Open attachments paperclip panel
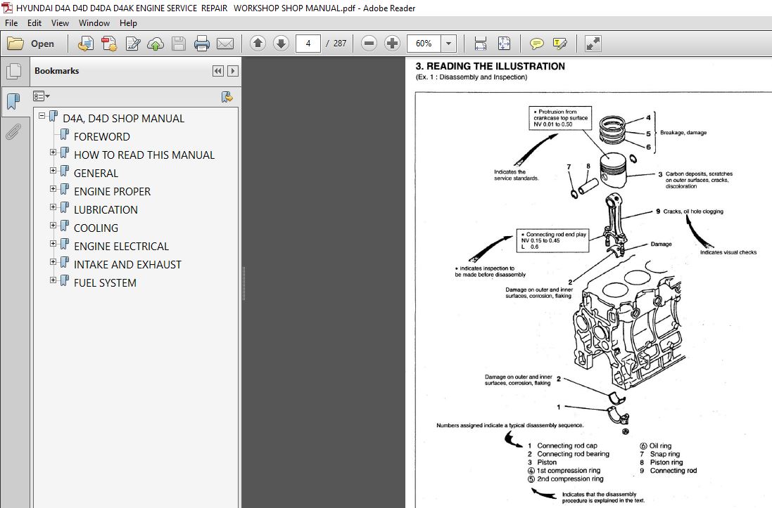The height and width of the screenshot is (508, 772). tap(13, 132)
